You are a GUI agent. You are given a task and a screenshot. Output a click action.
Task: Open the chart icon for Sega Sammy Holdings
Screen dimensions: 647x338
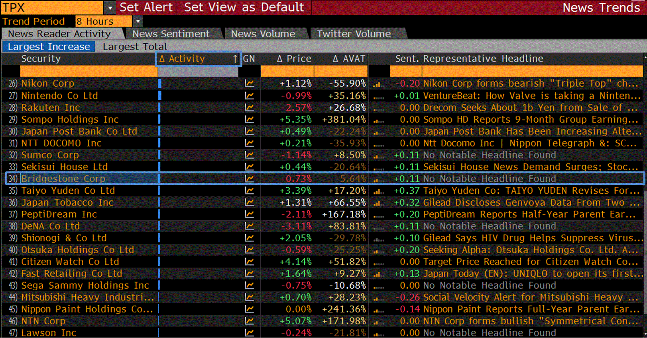[249, 286]
